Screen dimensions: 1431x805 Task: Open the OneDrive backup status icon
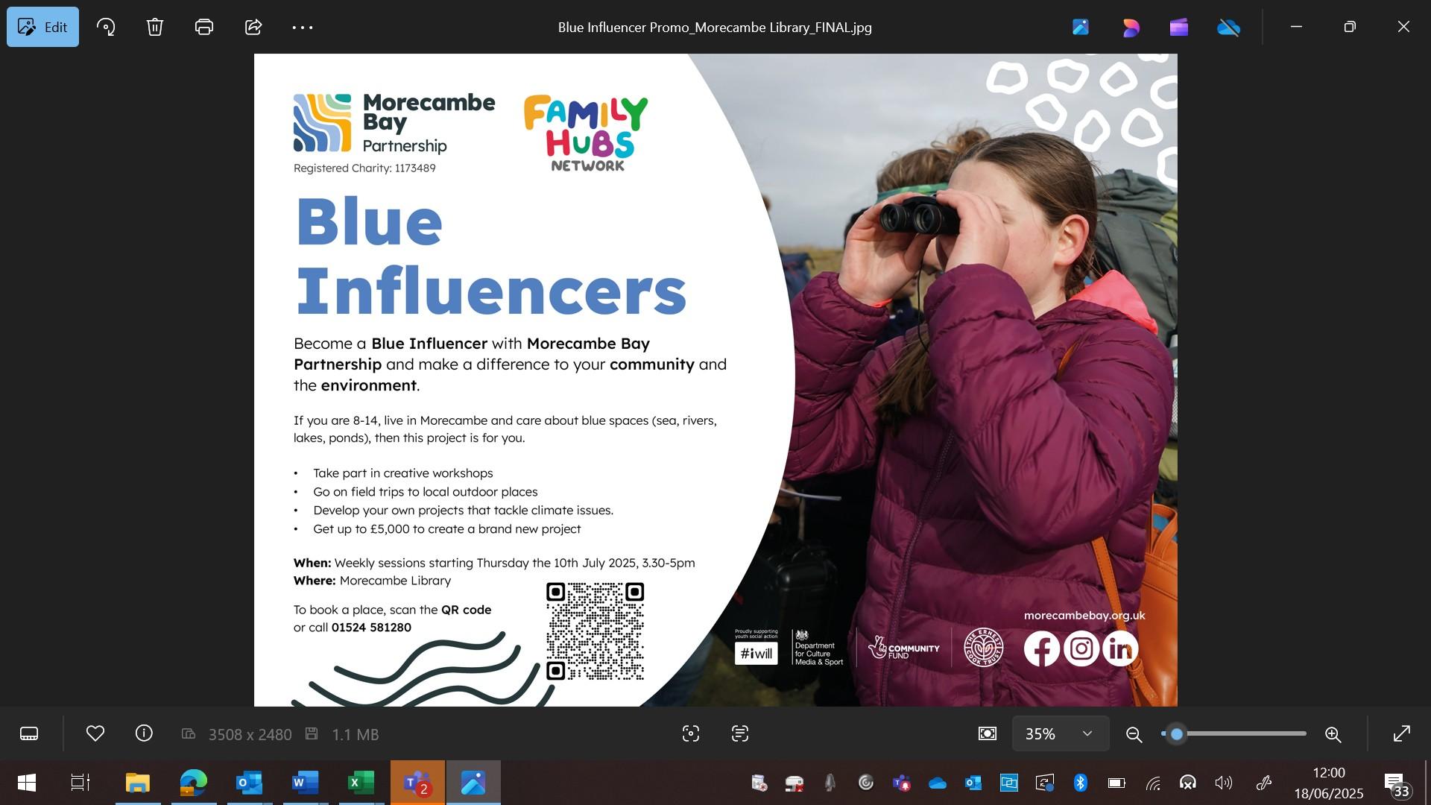pyautogui.click(x=1228, y=28)
